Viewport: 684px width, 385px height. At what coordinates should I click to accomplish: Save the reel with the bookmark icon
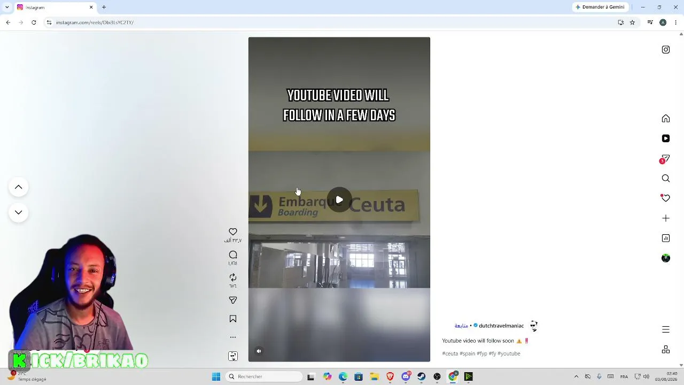(x=233, y=319)
